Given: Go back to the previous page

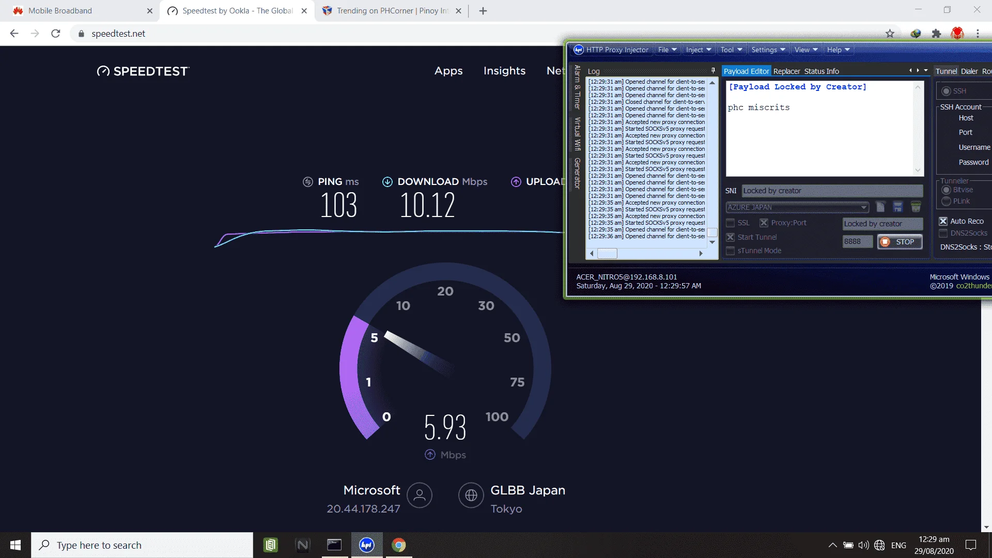Looking at the screenshot, I should (14, 34).
